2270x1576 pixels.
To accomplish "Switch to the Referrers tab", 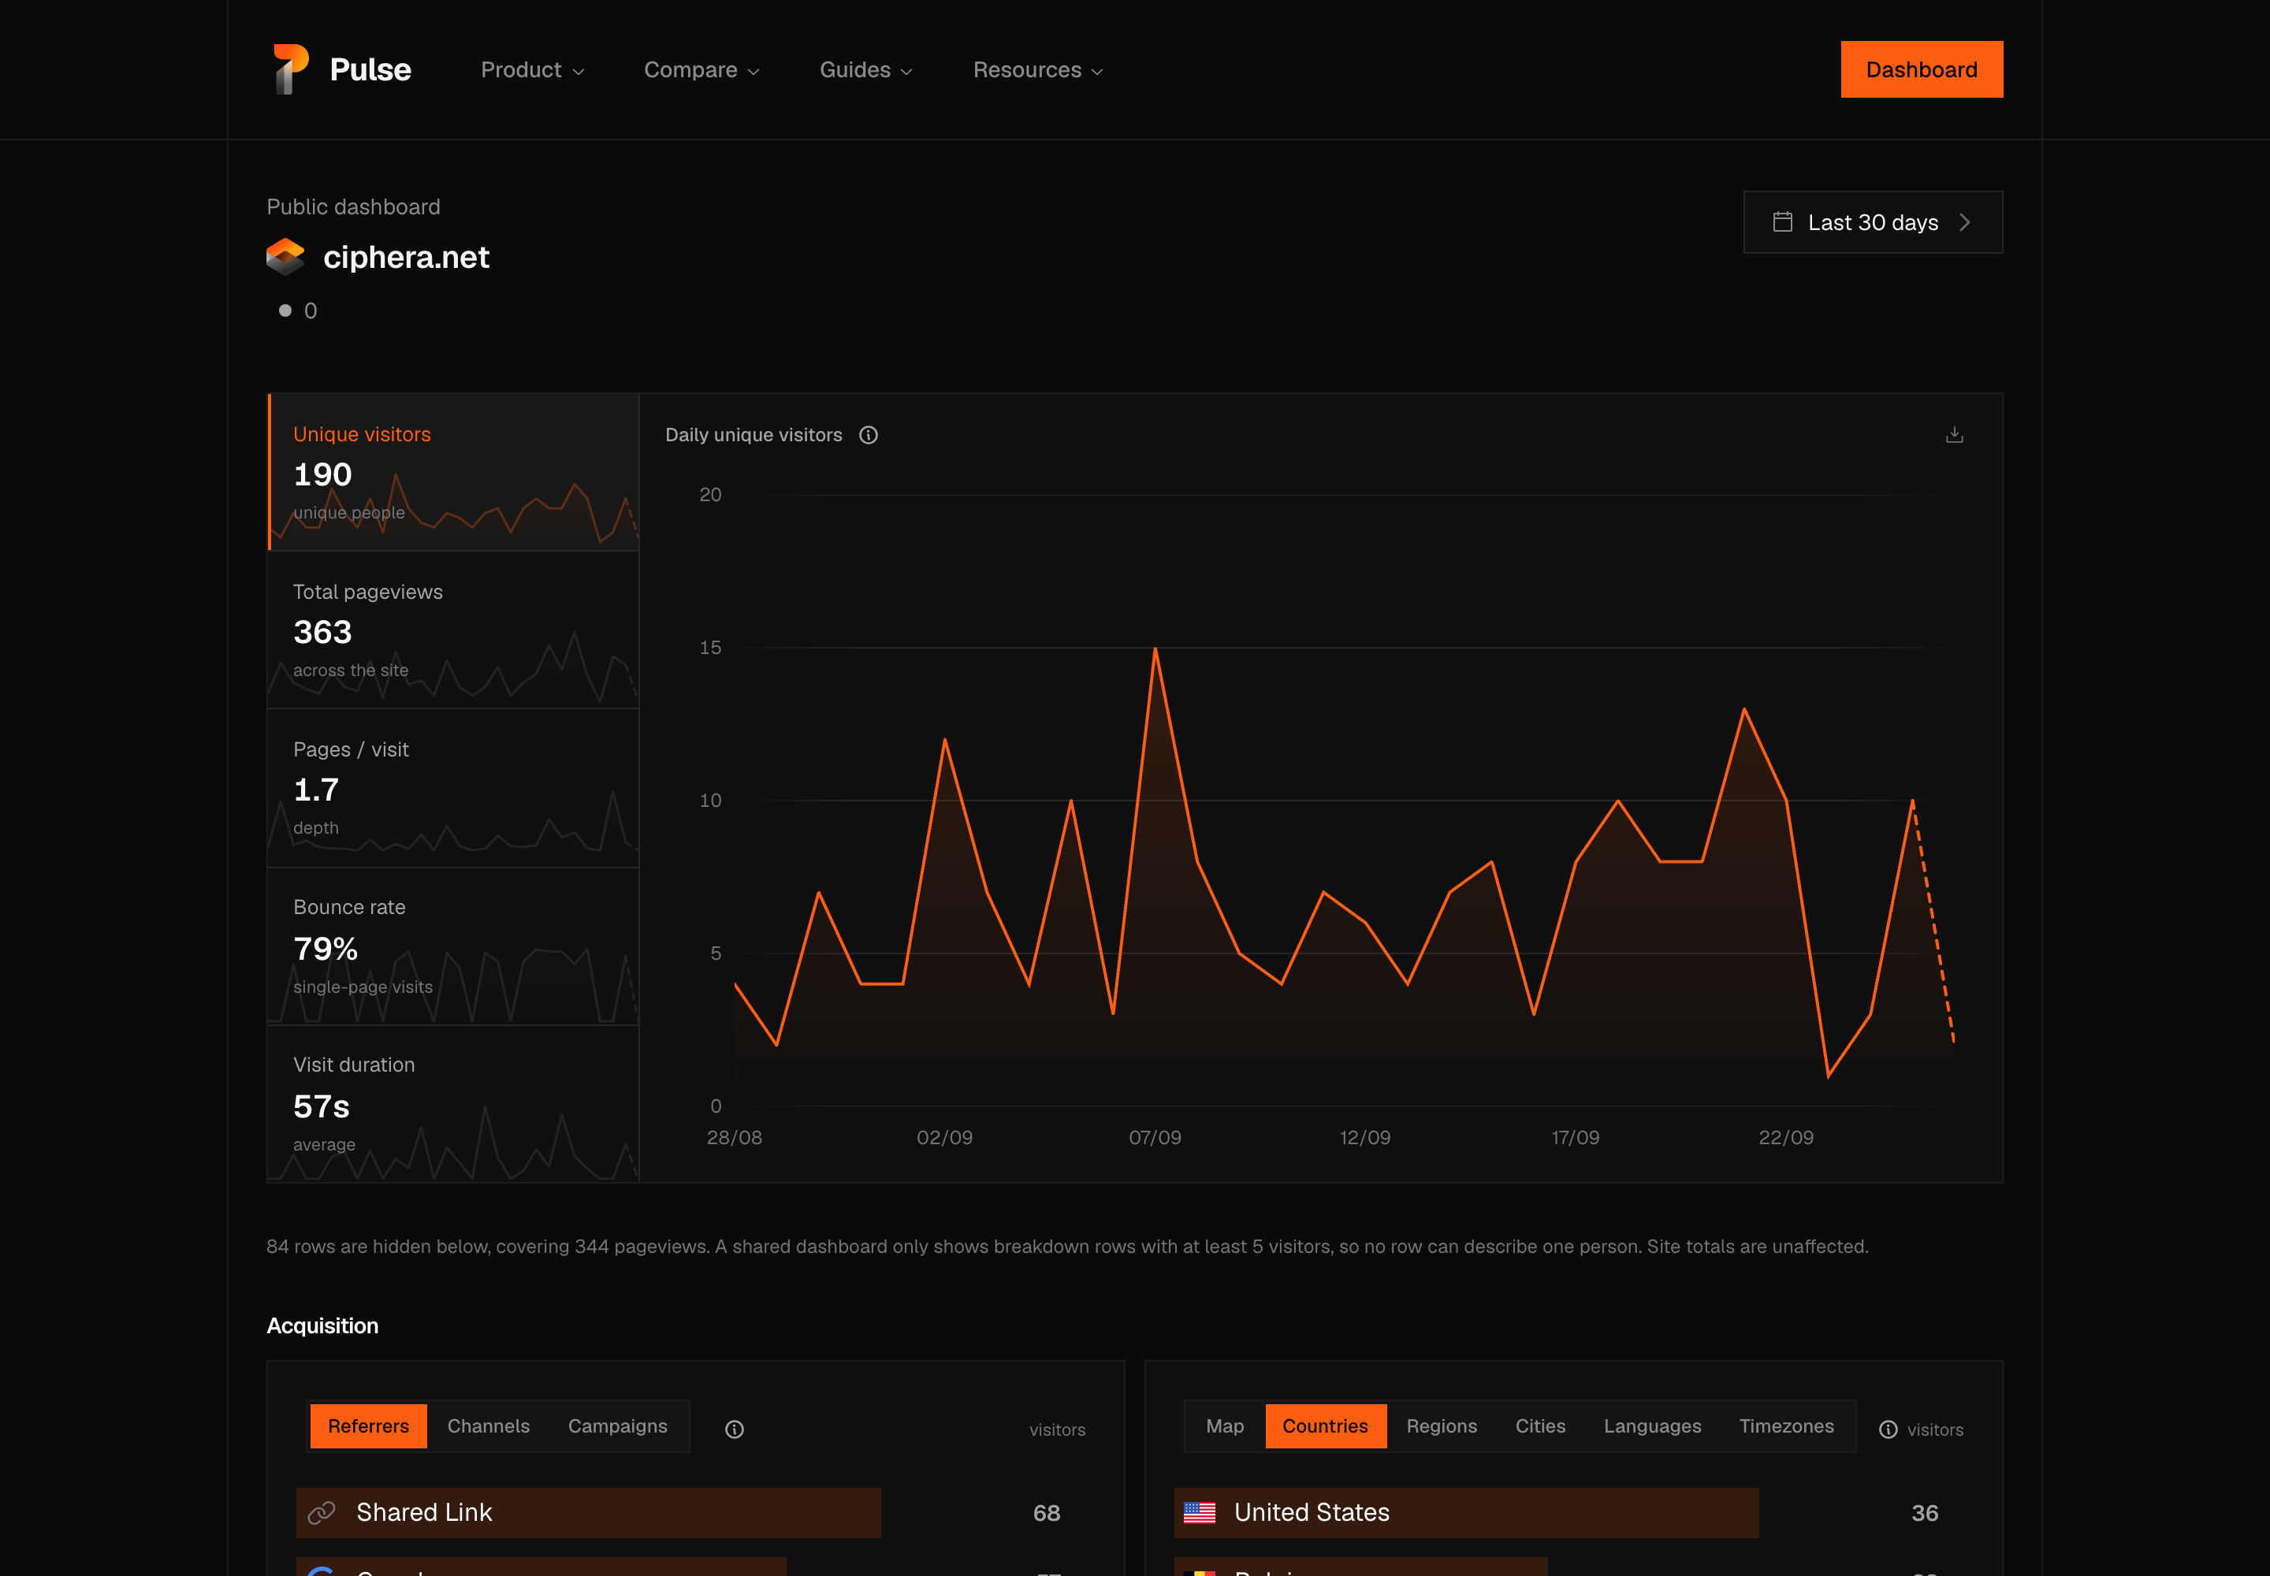I will [368, 1426].
